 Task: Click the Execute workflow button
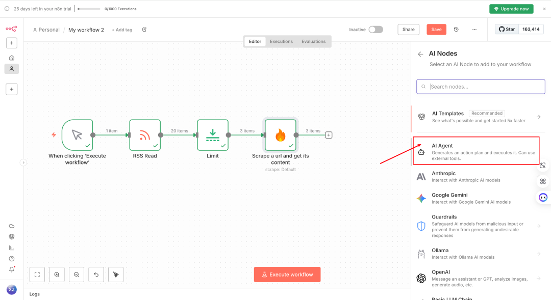(287, 275)
